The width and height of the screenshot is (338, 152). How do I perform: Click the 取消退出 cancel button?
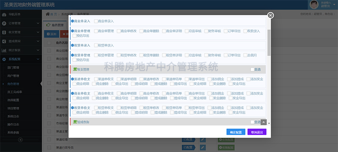[257, 132]
